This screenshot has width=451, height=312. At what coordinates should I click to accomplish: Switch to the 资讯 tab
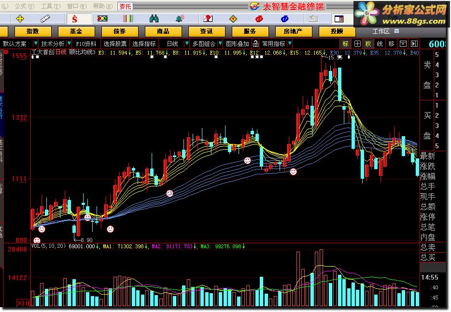[207, 31]
